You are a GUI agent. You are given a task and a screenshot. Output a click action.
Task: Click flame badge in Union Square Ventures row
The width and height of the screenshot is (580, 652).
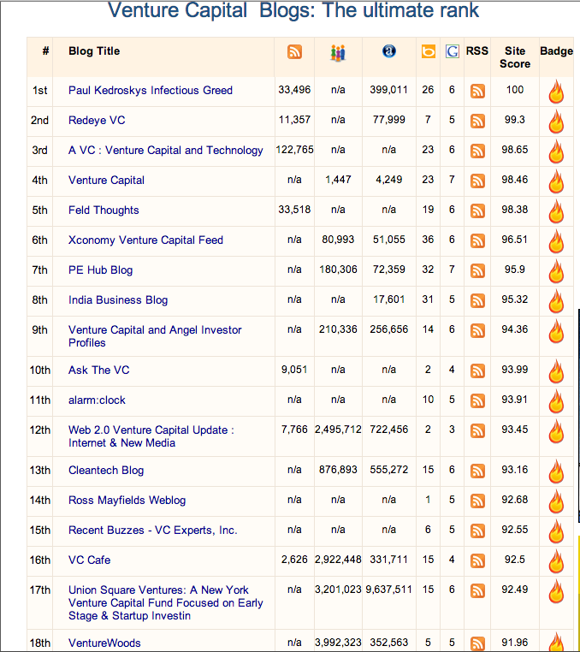coord(556,591)
